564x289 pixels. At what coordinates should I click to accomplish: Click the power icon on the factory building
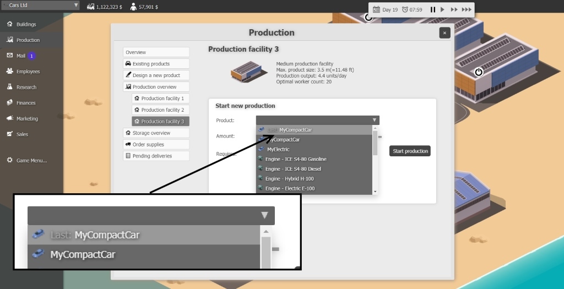point(479,72)
